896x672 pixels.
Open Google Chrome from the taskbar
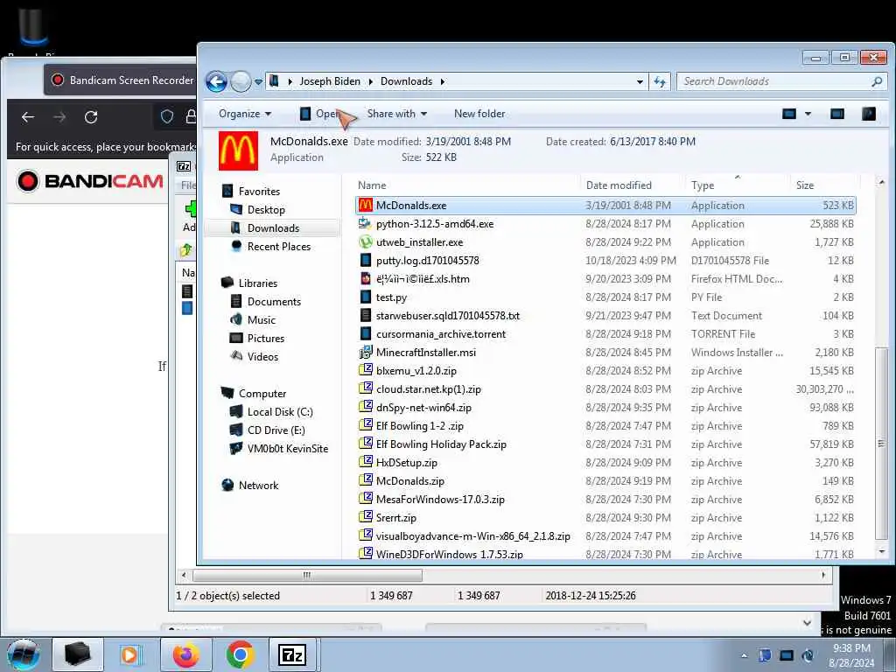pyautogui.click(x=240, y=654)
